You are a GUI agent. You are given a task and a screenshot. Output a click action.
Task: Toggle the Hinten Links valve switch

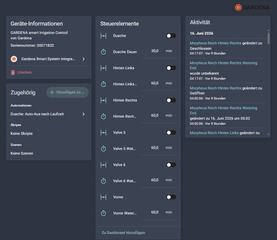(x=171, y=68)
